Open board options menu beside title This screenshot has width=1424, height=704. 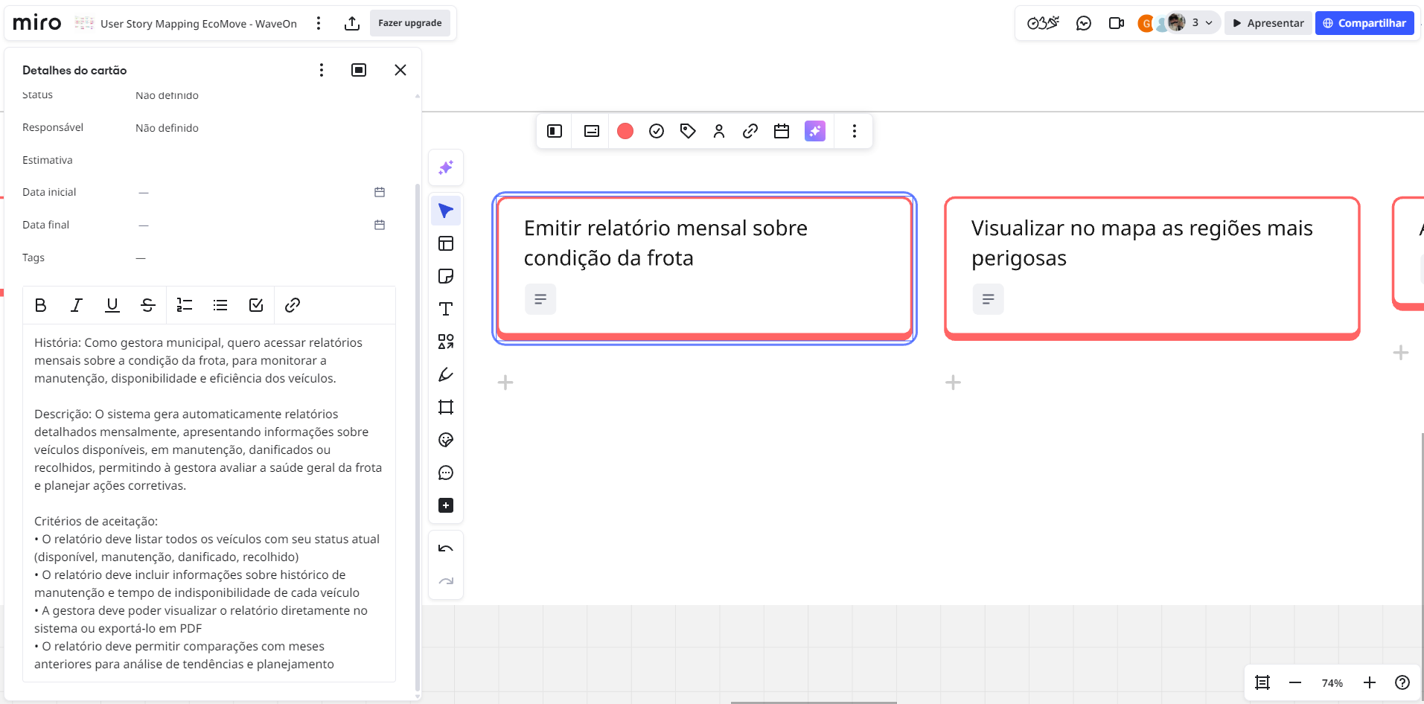tap(319, 23)
